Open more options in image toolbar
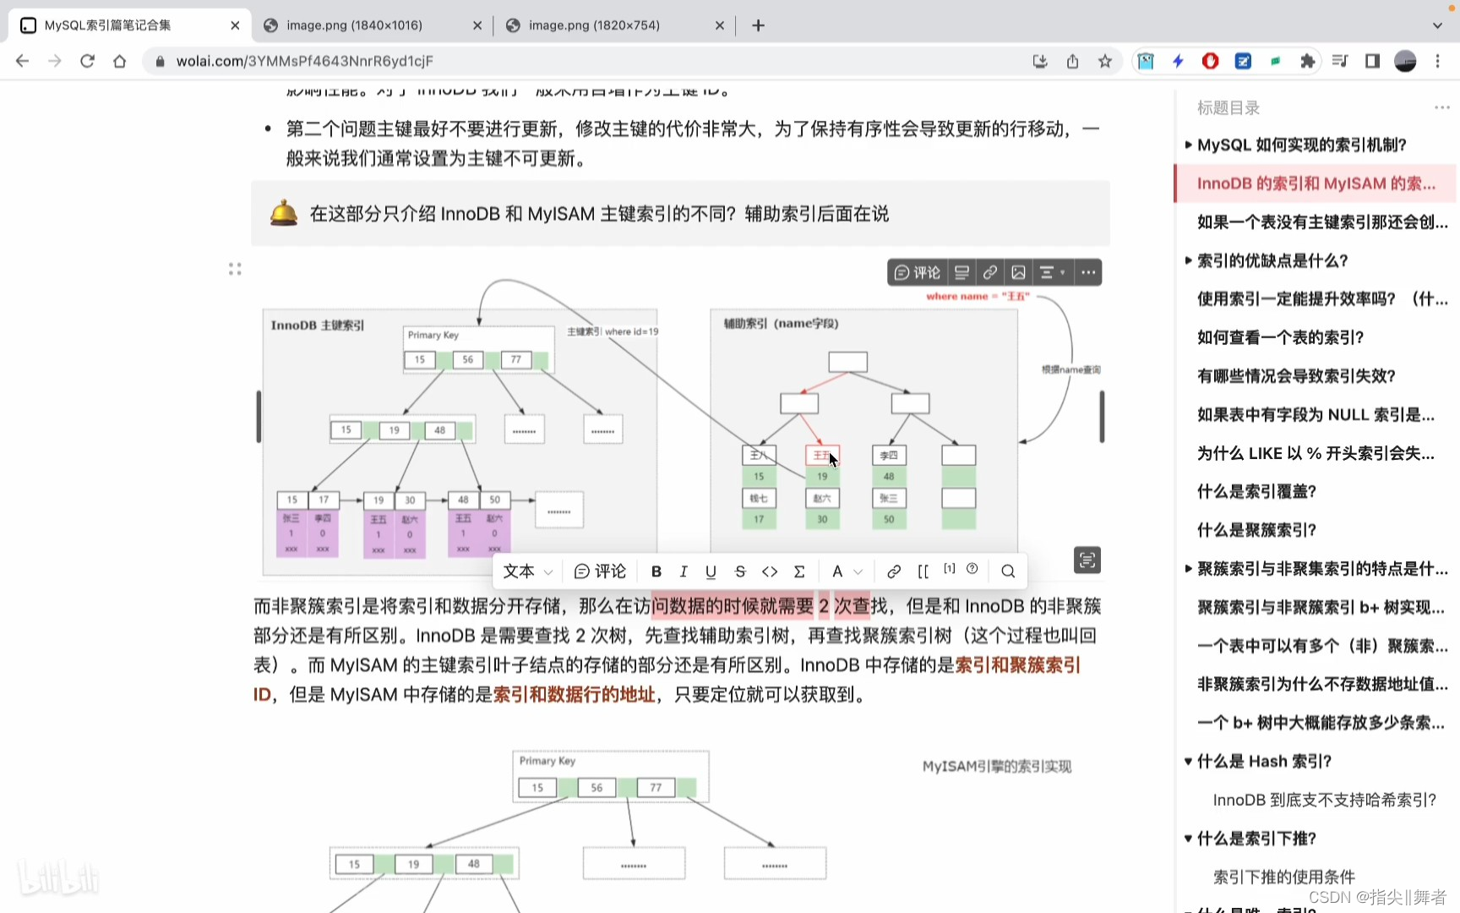The width and height of the screenshot is (1460, 913). pos(1088,272)
